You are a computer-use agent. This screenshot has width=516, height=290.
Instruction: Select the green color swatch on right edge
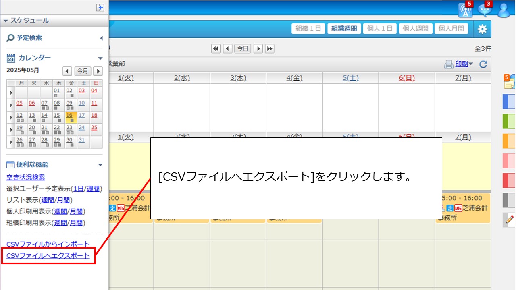click(x=509, y=120)
